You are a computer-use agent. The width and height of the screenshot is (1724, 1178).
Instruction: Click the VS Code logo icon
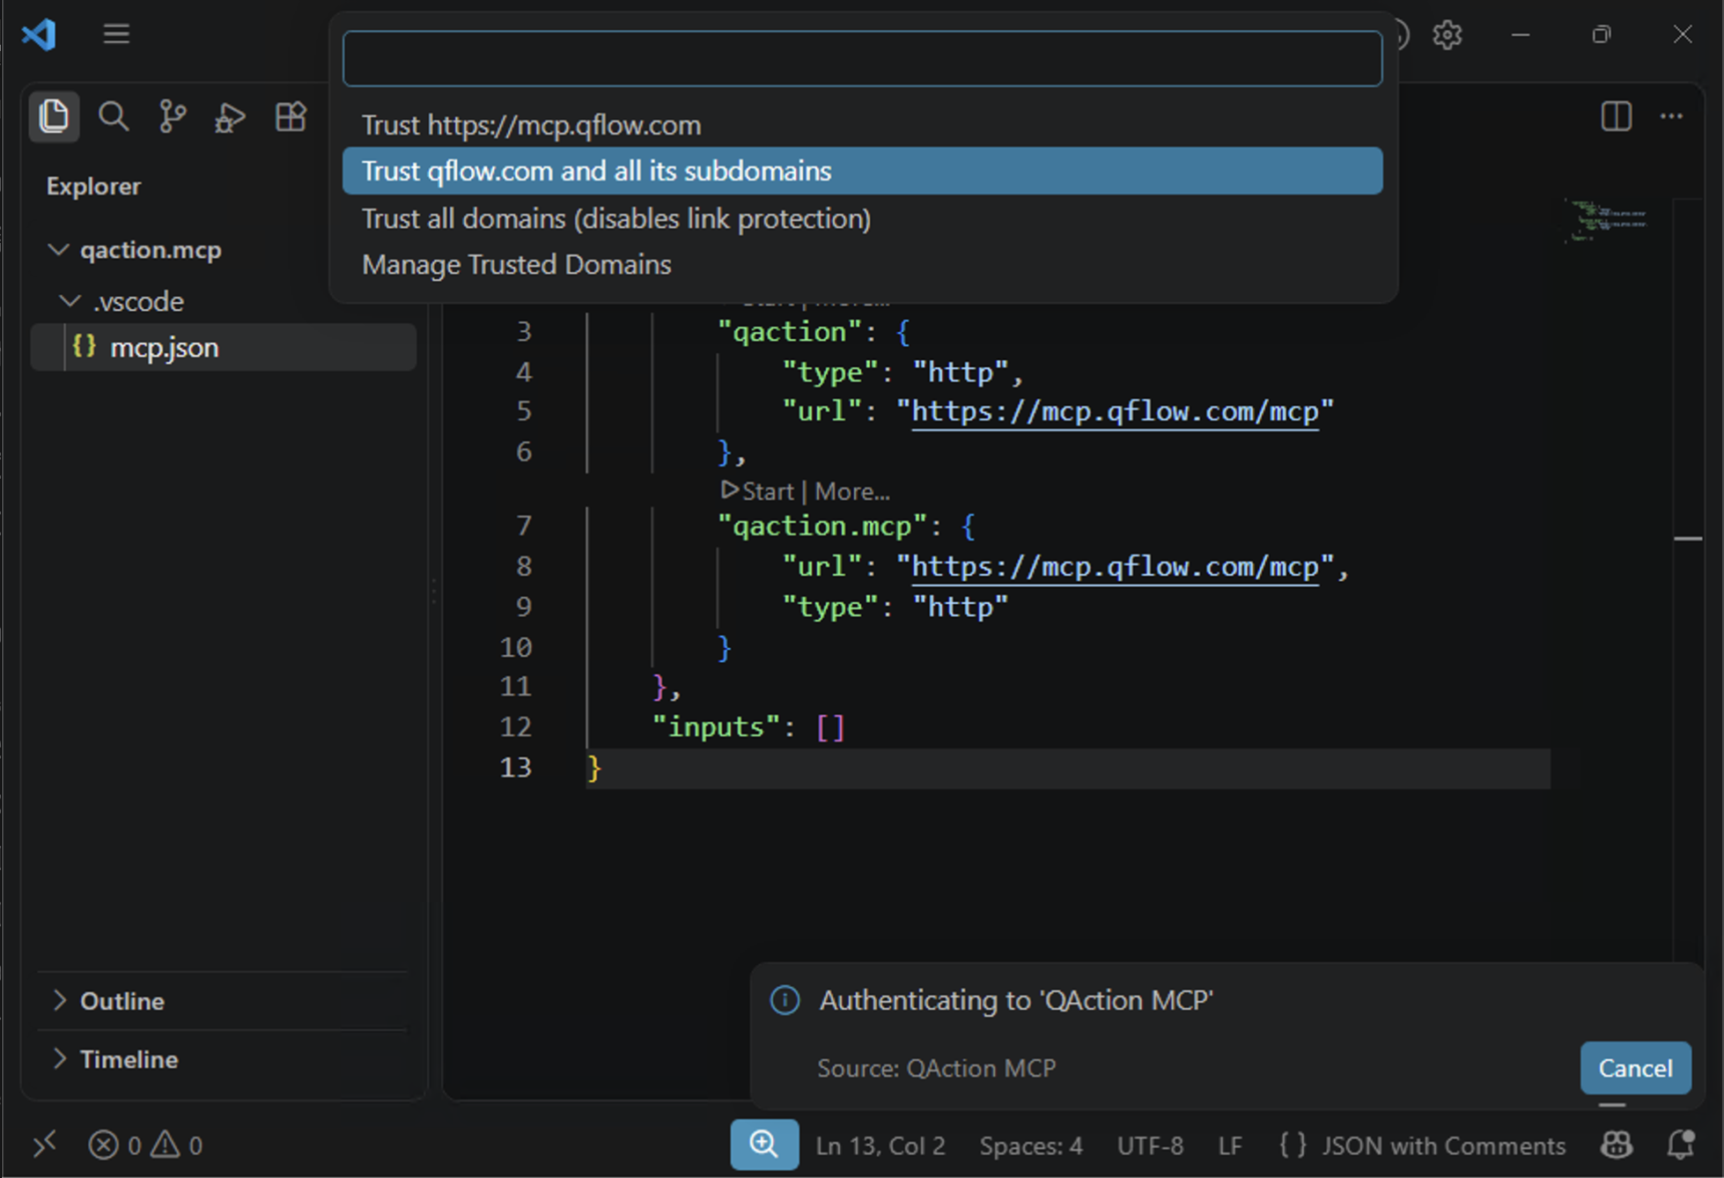pos(39,34)
